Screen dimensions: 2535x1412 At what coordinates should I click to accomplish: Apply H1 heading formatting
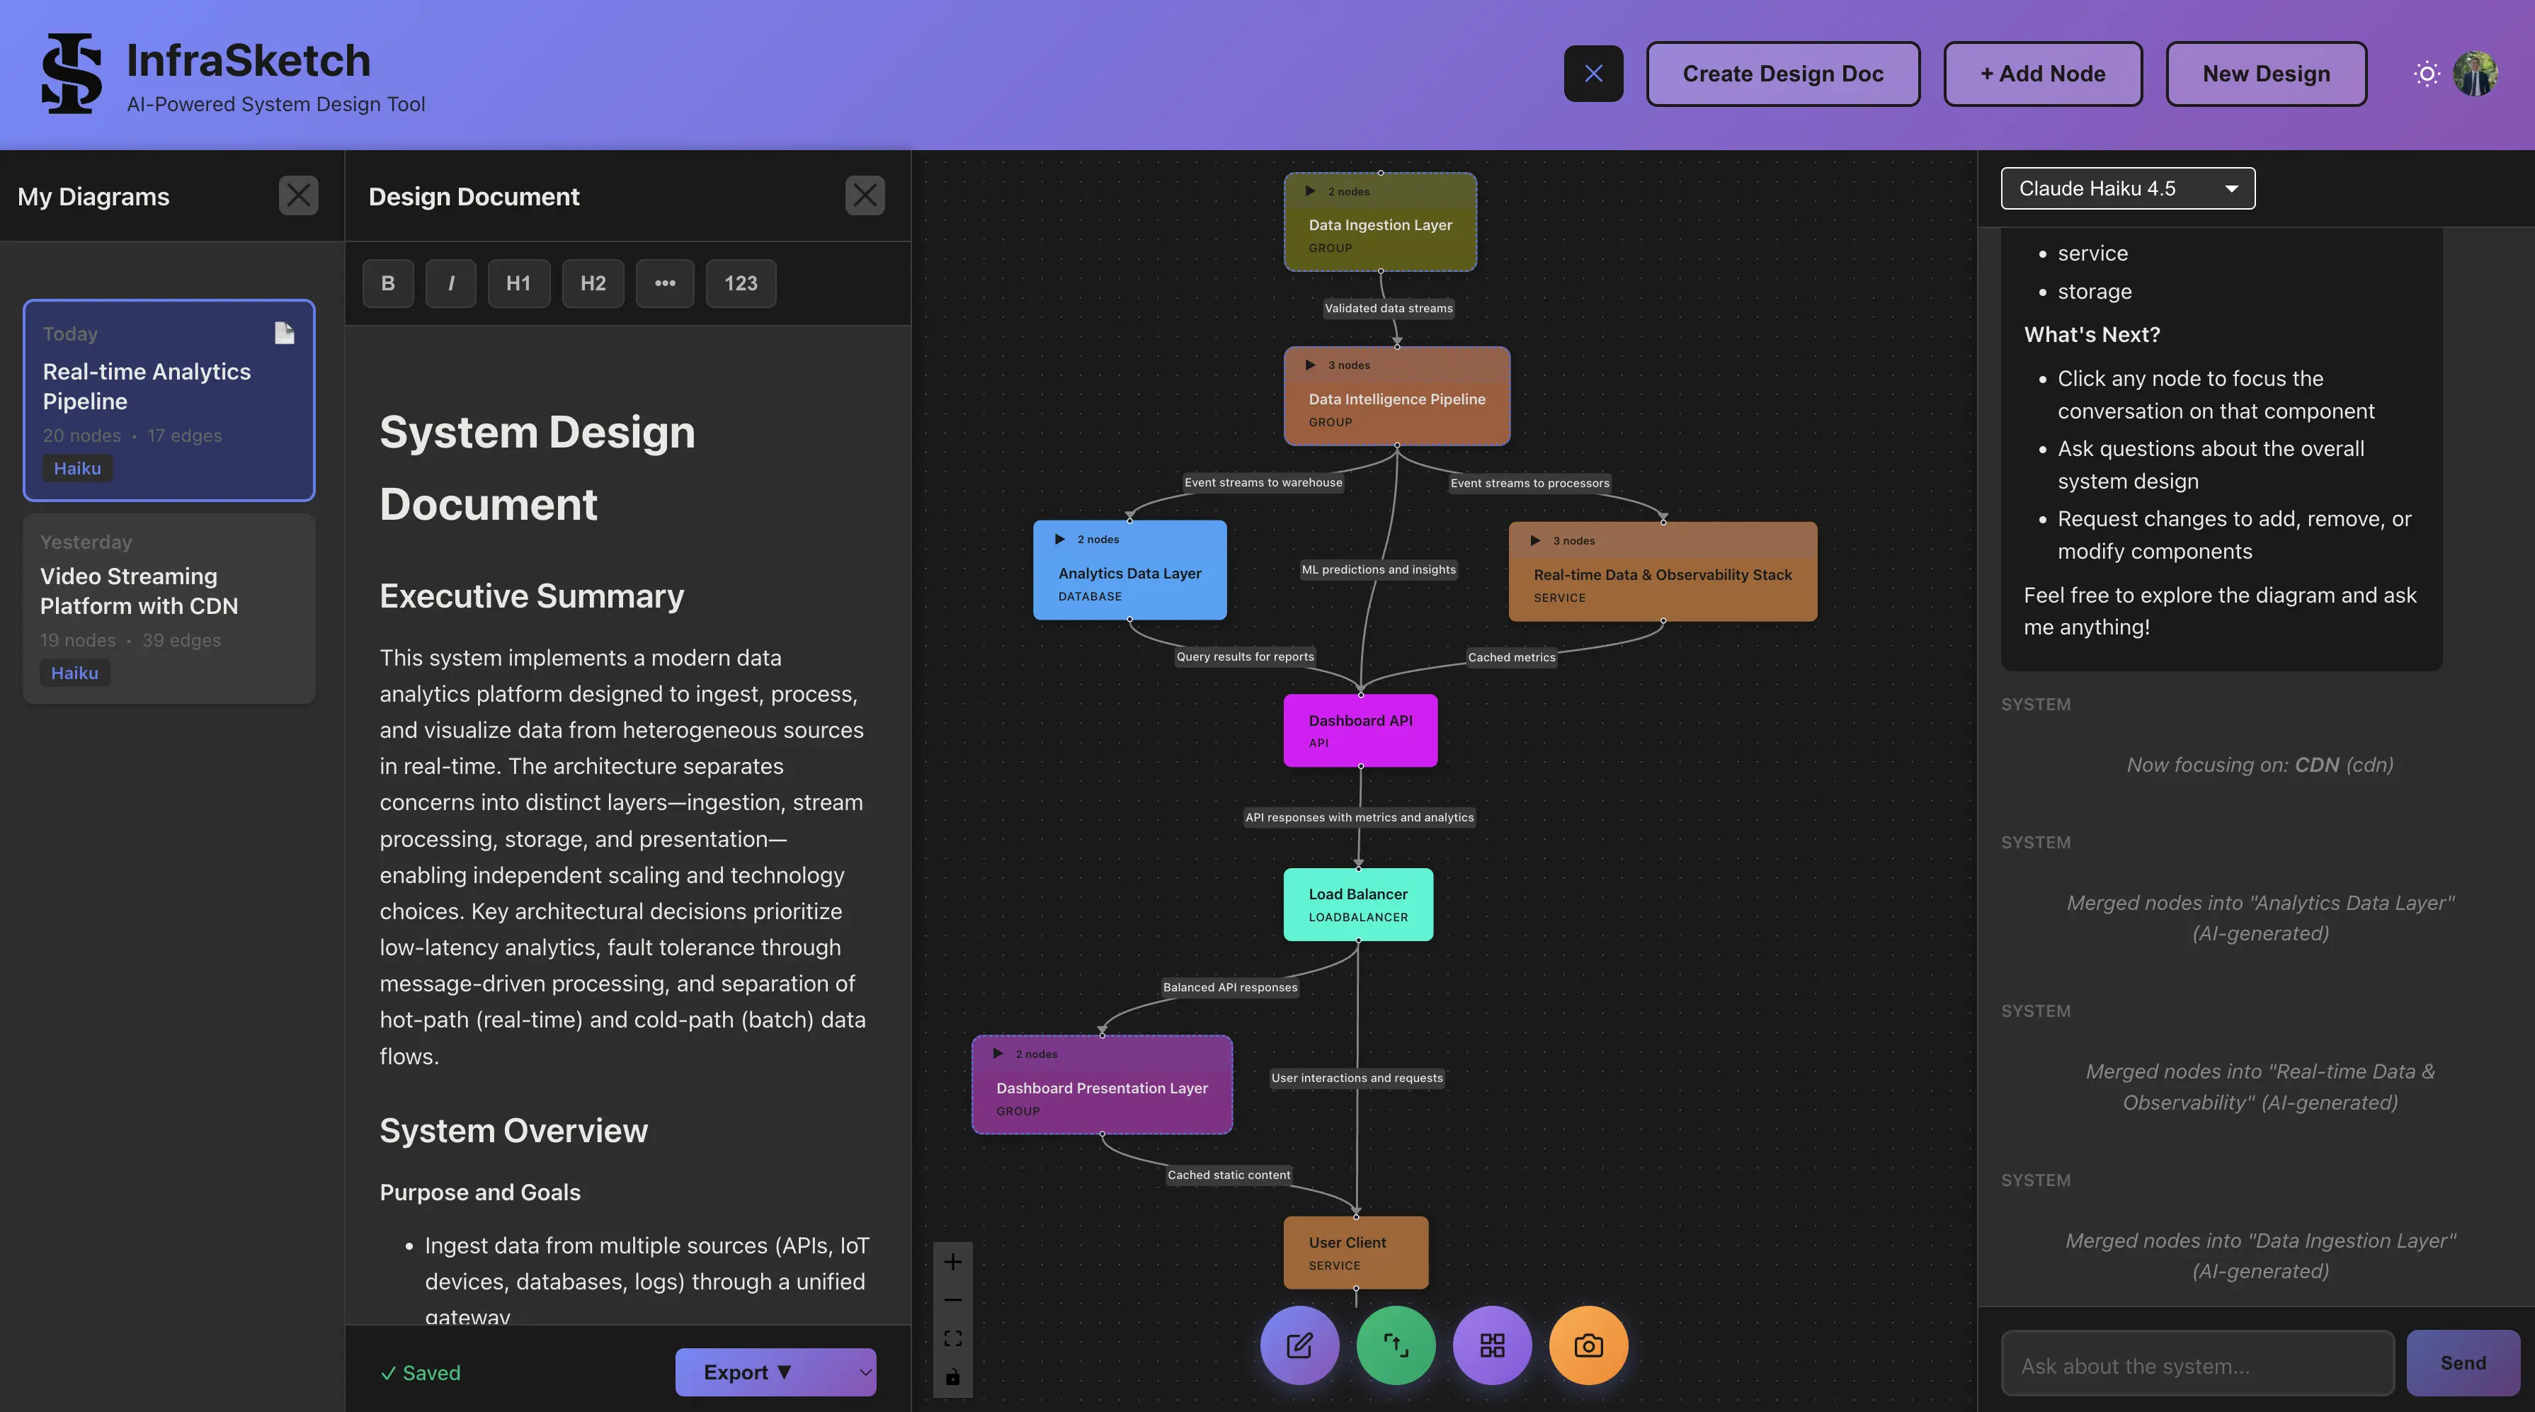pos(518,283)
